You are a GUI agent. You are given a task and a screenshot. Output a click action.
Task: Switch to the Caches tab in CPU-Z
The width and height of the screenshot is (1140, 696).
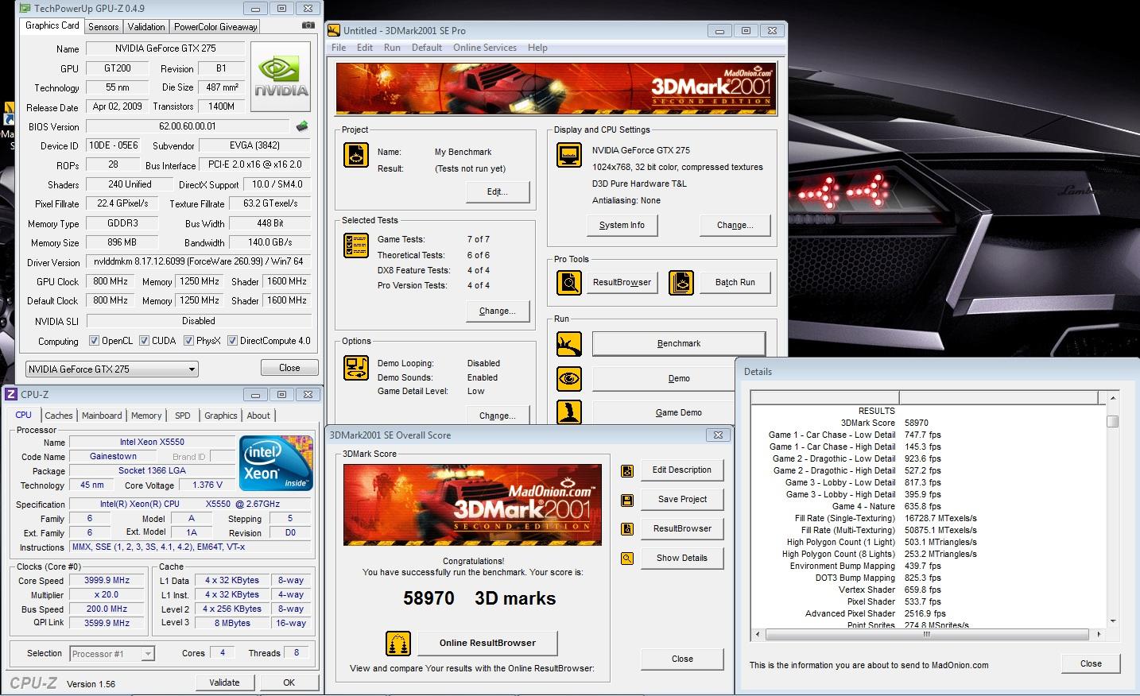click(x=59, y=416)
